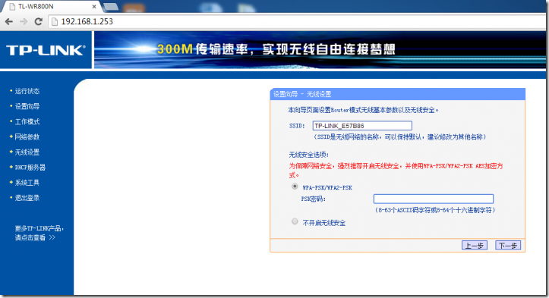Click the TP-LINK logo
This screenshot has width=549, height=298.
pyautogui.click(x=46, y=50)
